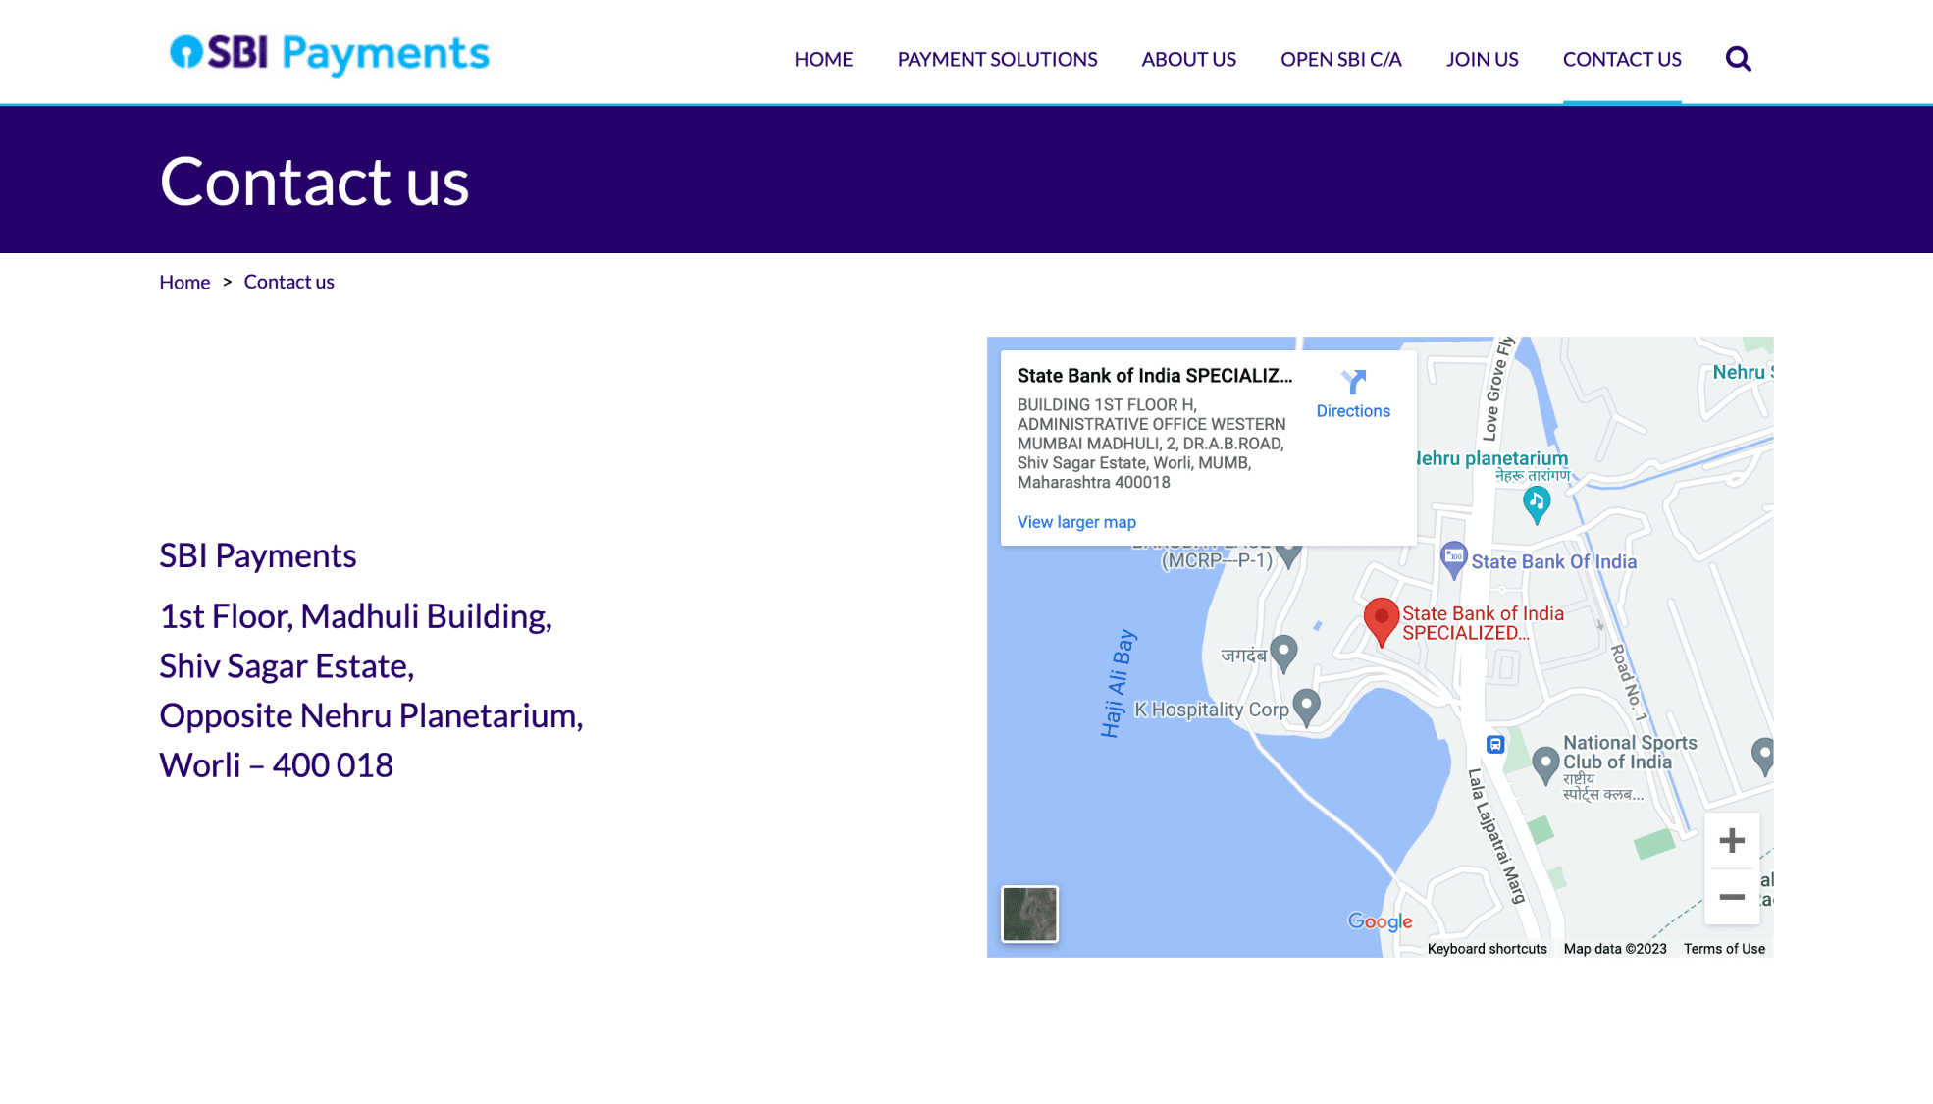Go to About Us page
Viewport: 1933px width, 1104px height.
pos(1188,59)
